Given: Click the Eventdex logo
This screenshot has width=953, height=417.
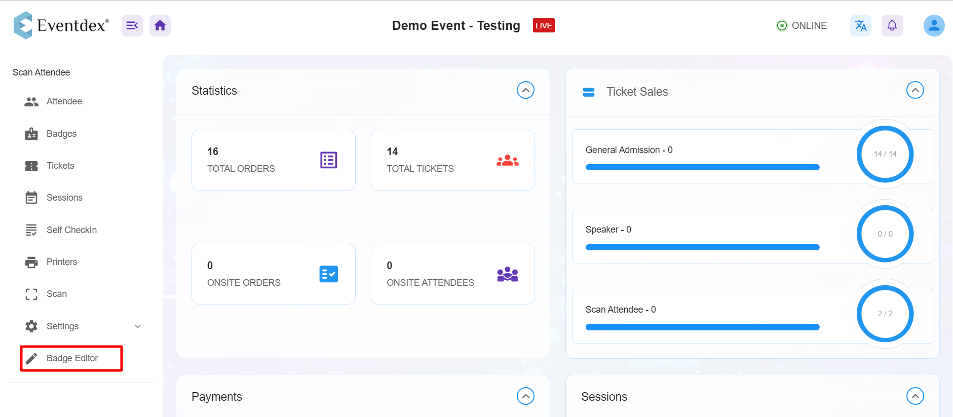Looking at the screenshot, I should click(61, 25).
